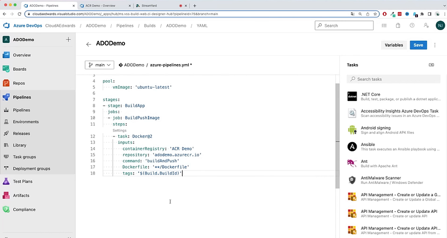Select the Ansible task

[x=394, y=147]
